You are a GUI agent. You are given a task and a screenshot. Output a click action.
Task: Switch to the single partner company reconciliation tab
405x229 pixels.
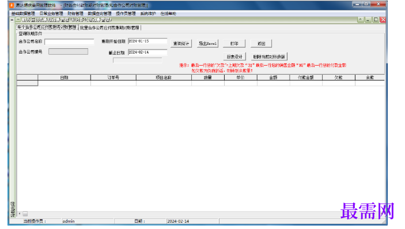click(47, 27)
